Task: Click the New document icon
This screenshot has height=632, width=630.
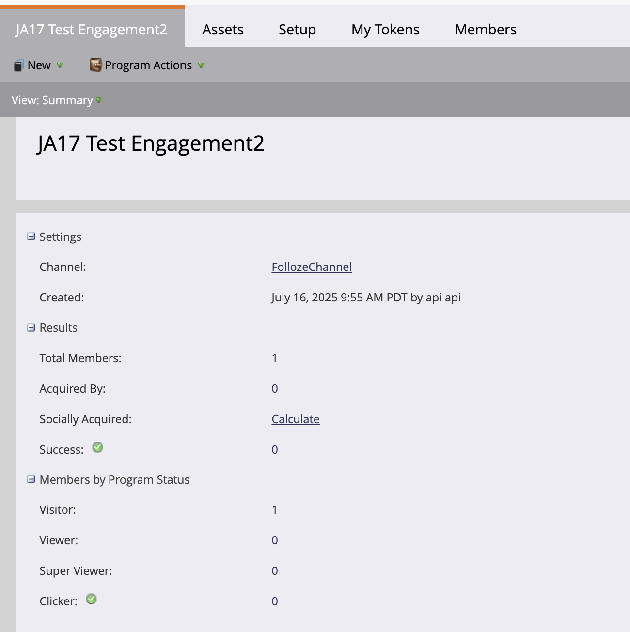Action: (19, 65)
